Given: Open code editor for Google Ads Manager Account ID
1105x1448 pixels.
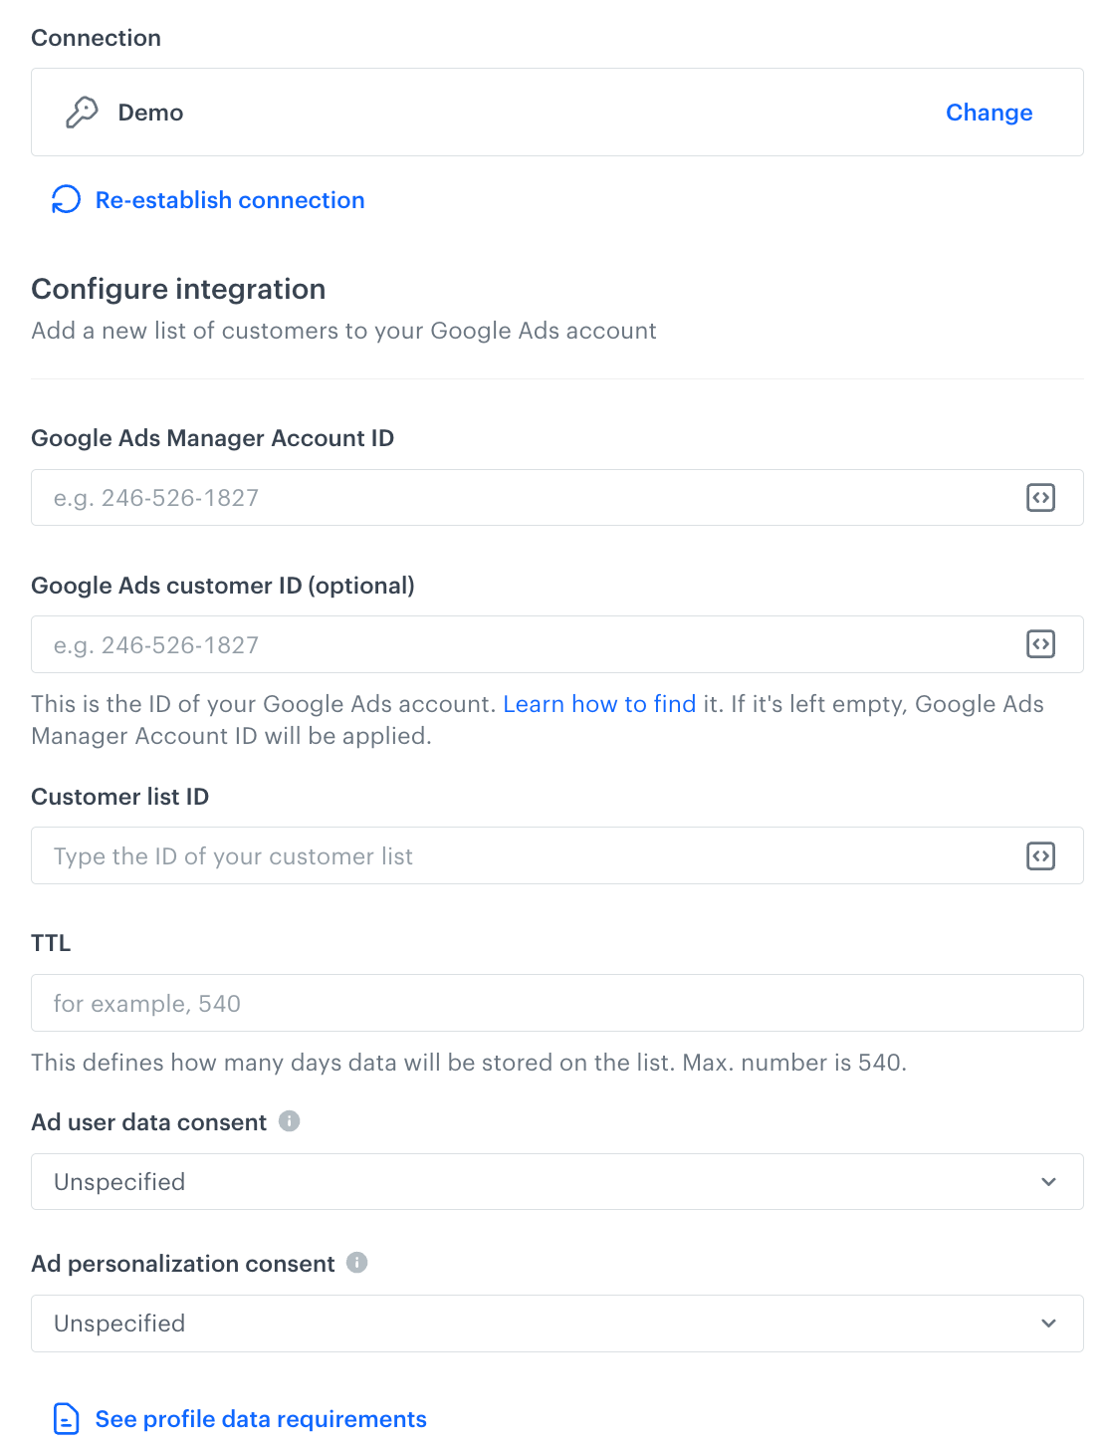Looking at the screenshot, I should click(1040, 497).
